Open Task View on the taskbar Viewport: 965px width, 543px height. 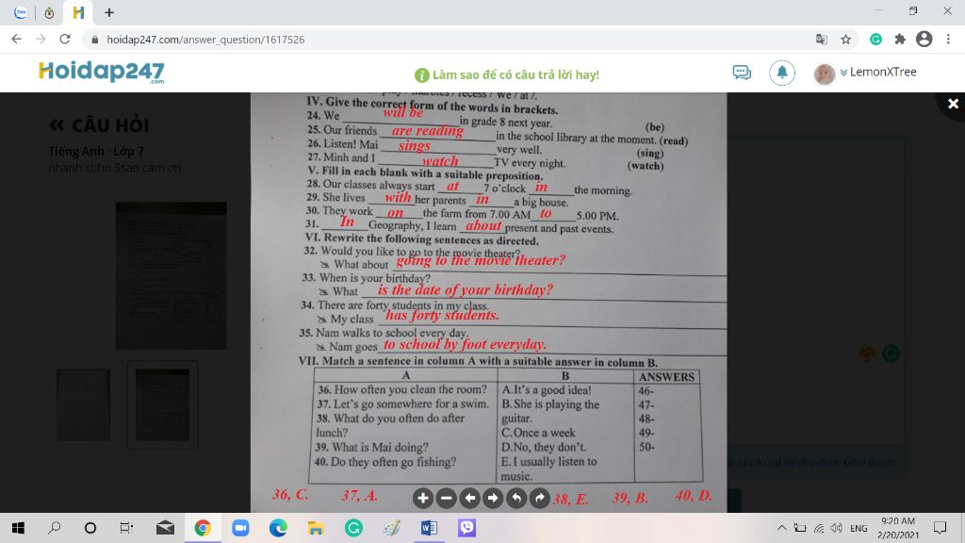click(126, 528)
